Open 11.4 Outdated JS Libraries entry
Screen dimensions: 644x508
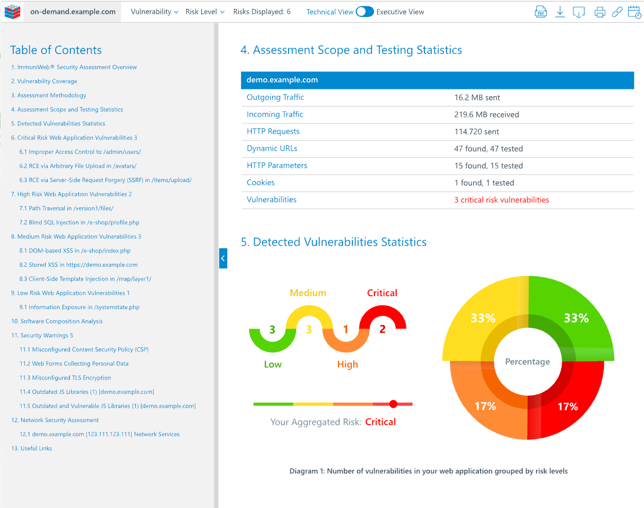87,392
